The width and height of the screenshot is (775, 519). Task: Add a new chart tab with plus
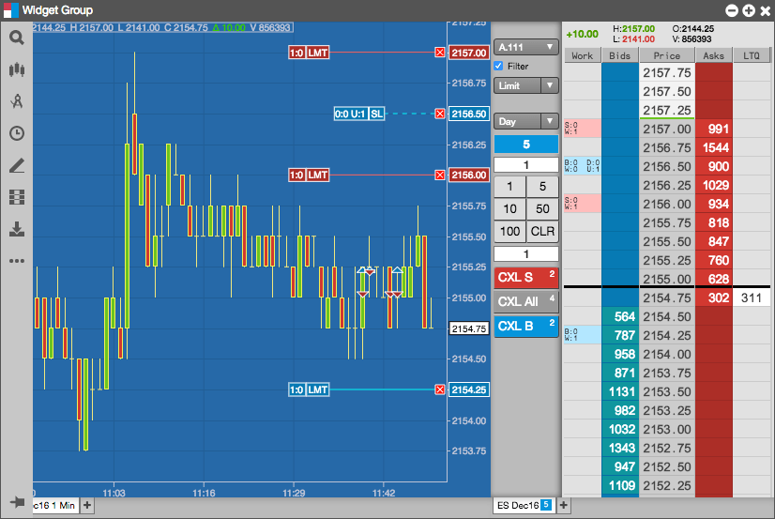(x=87, y=505)
